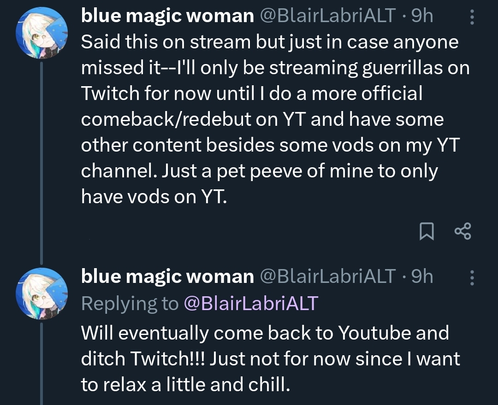Click the @BlairLabriALT handle in first tweet header

pyautogui.click(x=328, y=16)
